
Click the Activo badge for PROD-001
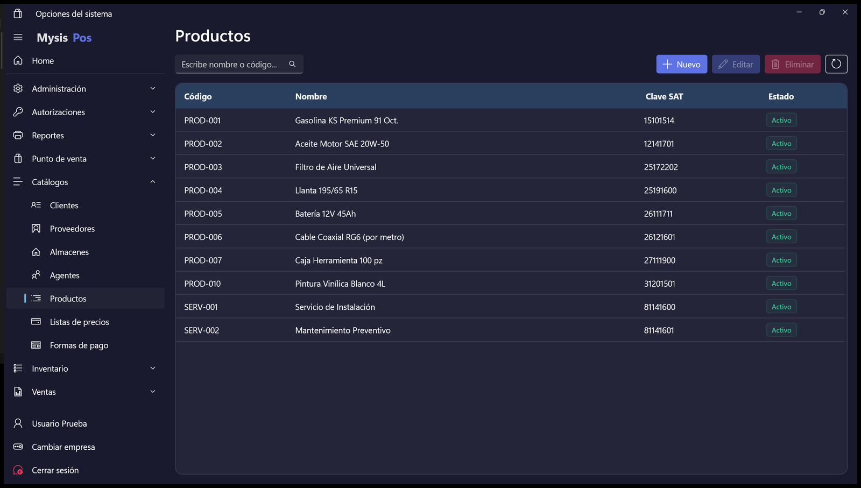pos(781,120)
